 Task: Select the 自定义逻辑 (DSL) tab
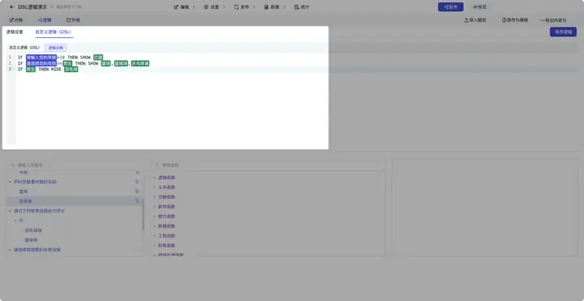54,32
